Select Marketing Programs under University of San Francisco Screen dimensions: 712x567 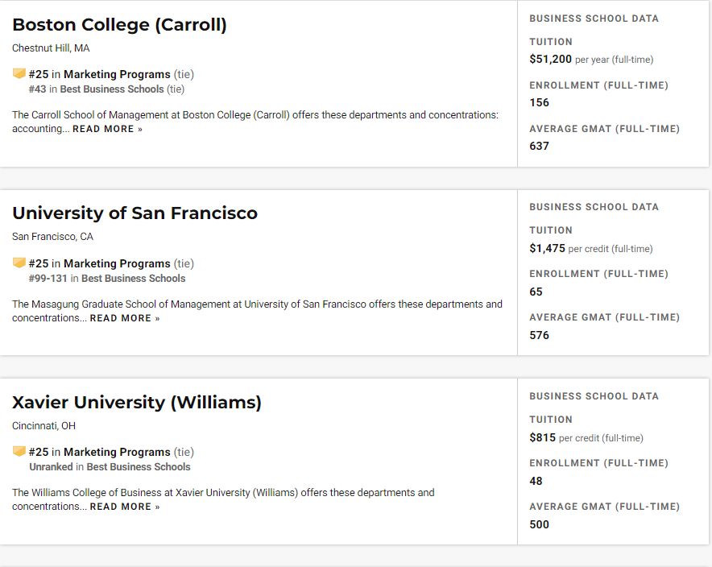click(x=117, y=263)
